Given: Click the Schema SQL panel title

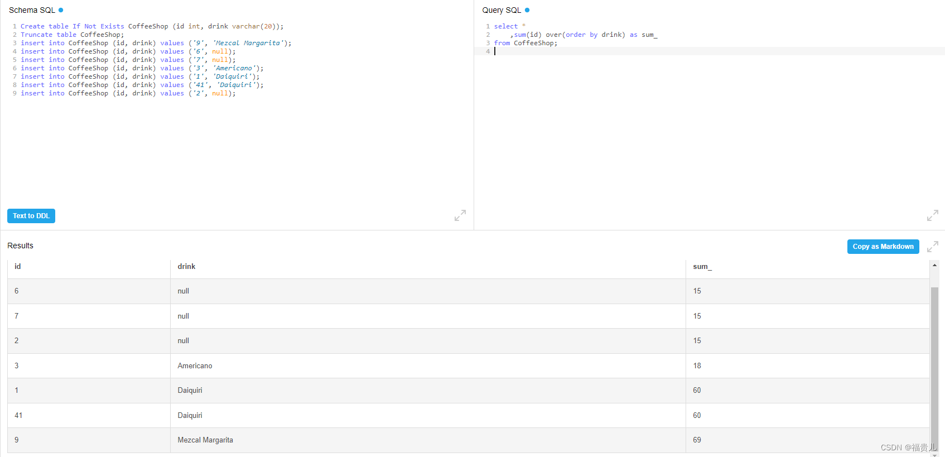Looking at the screenshot, I should click(x=32, y=10).
